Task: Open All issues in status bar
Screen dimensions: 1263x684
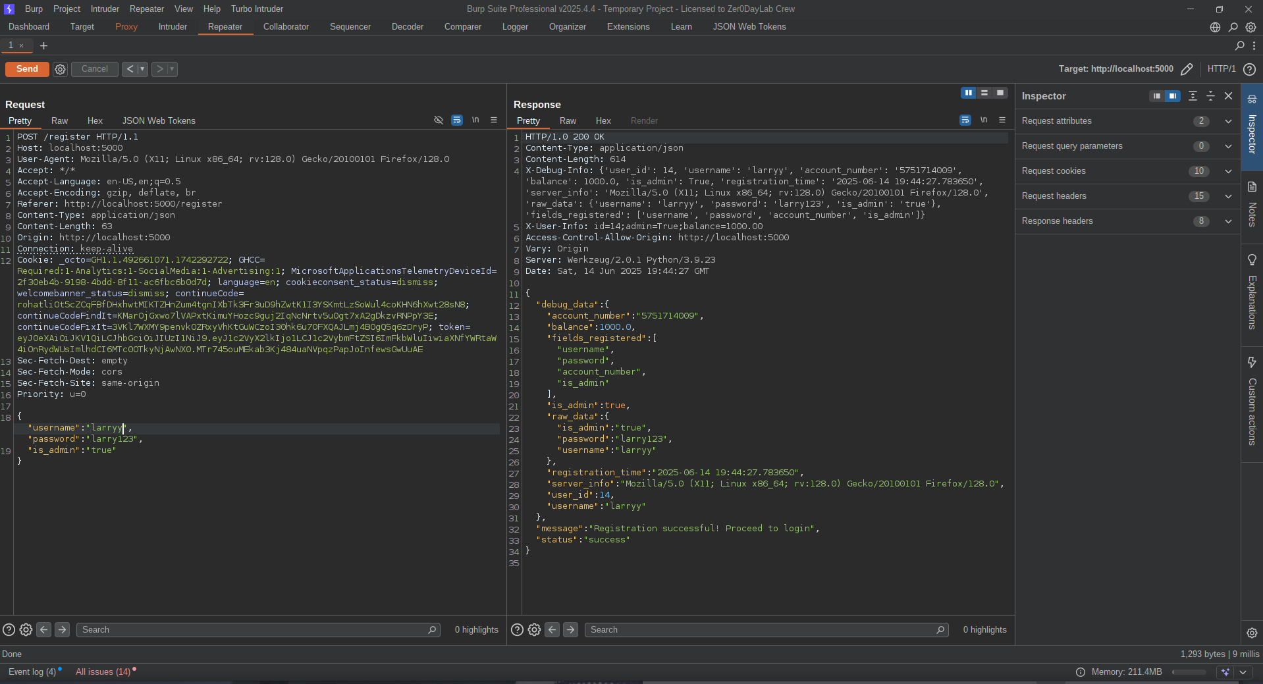Action: tap(103, 671)
